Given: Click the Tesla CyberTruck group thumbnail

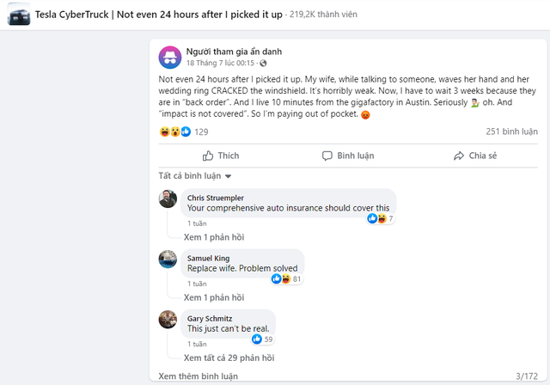Looking at the screenshot, I should (x=15, y=15).
